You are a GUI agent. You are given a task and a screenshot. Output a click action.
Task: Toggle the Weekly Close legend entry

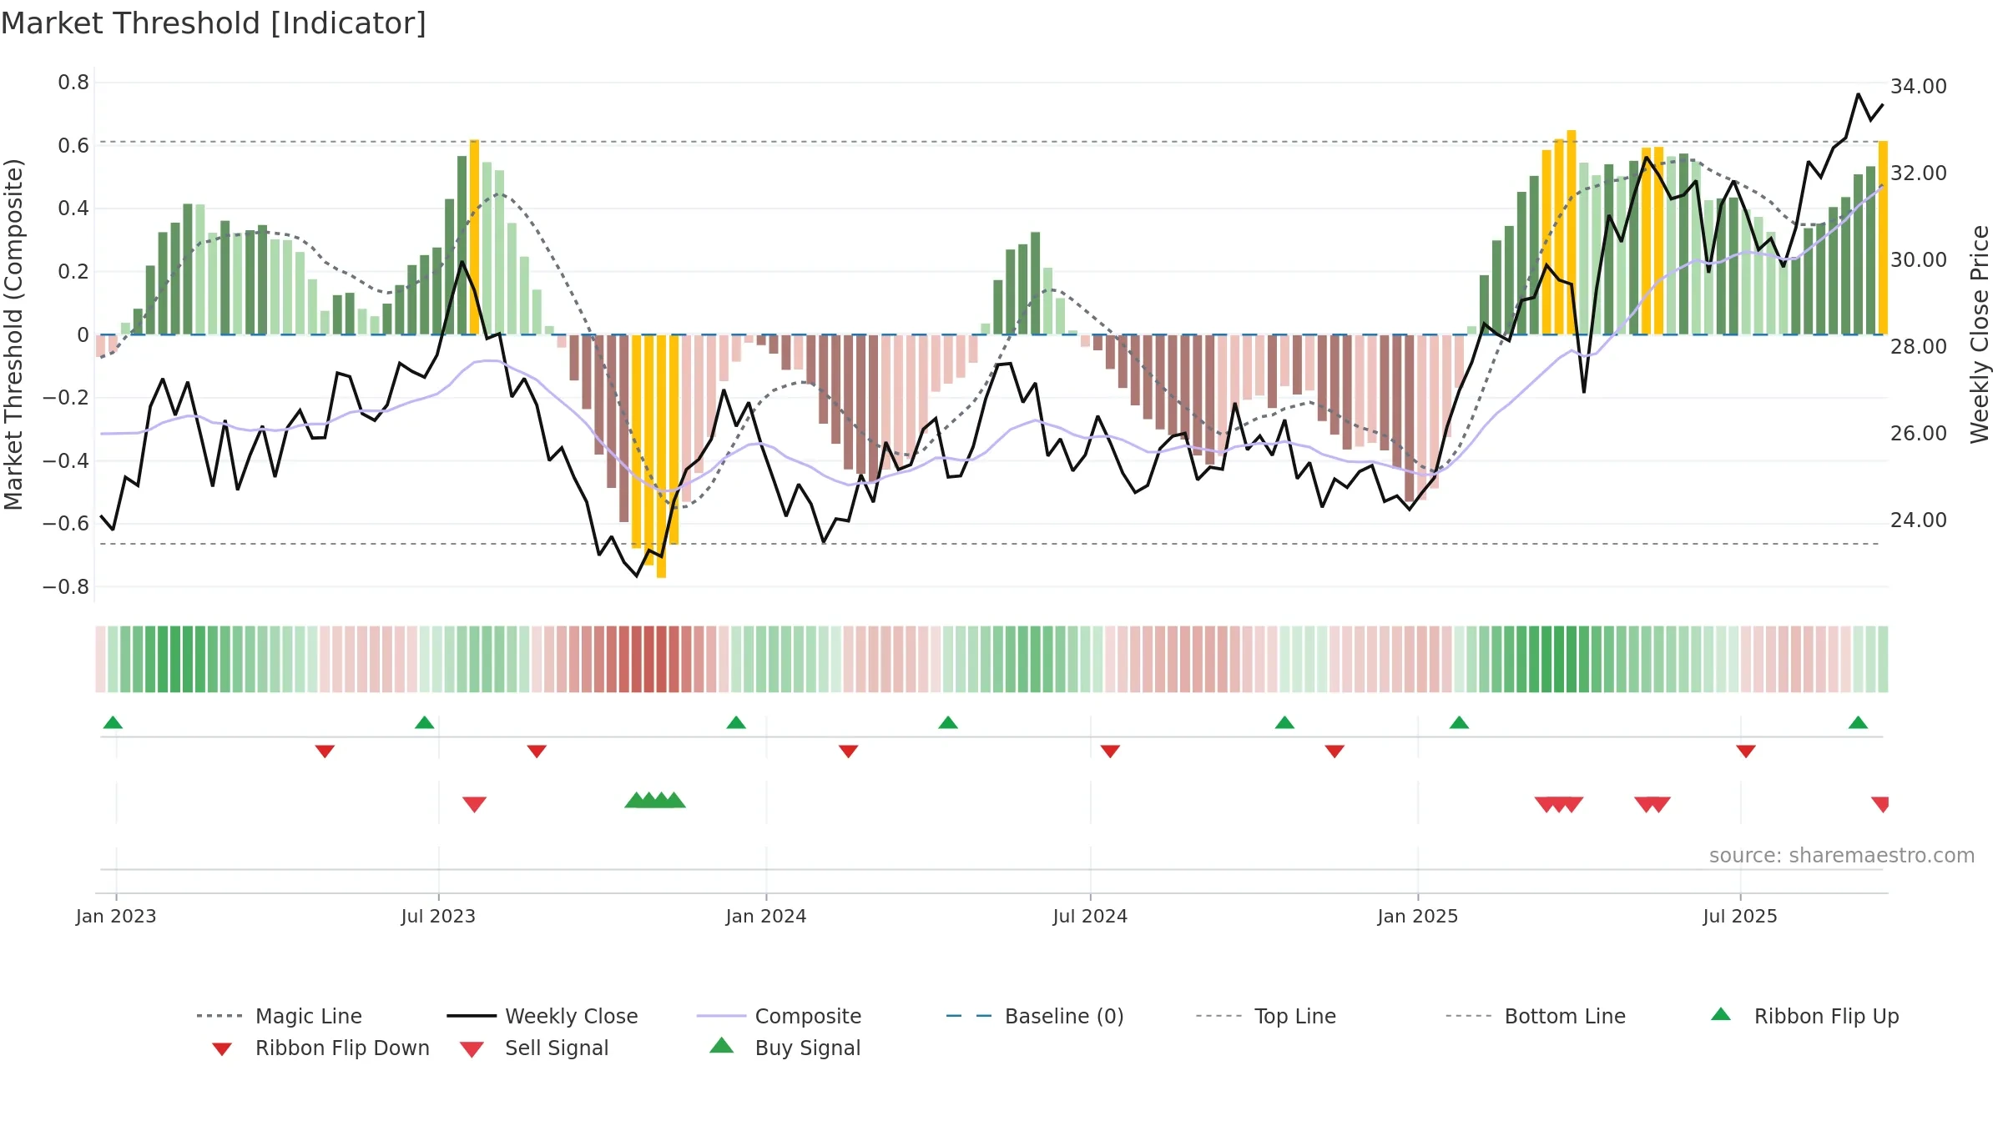(x=542, y=1016)
